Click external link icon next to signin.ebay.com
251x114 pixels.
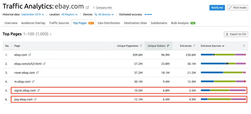(x=39, y=91)
